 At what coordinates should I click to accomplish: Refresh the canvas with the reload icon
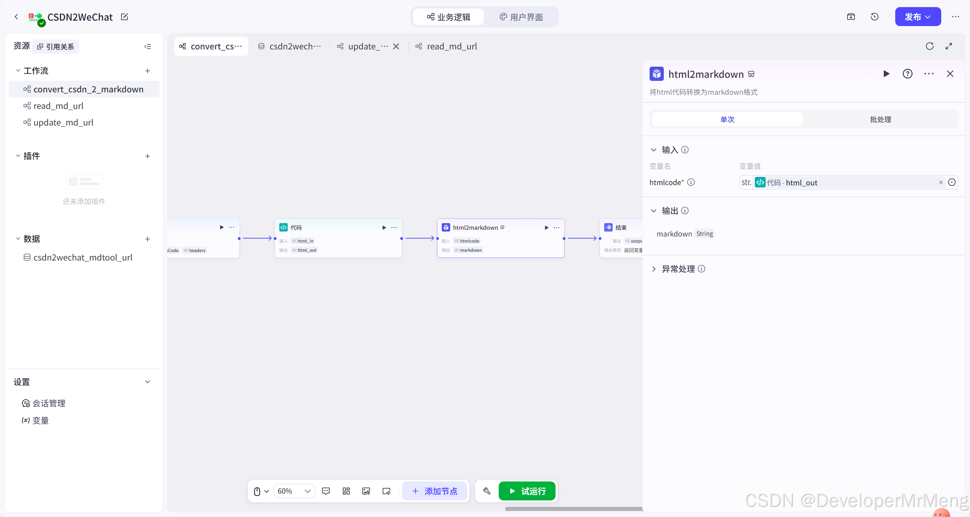[x=929, y=46]
